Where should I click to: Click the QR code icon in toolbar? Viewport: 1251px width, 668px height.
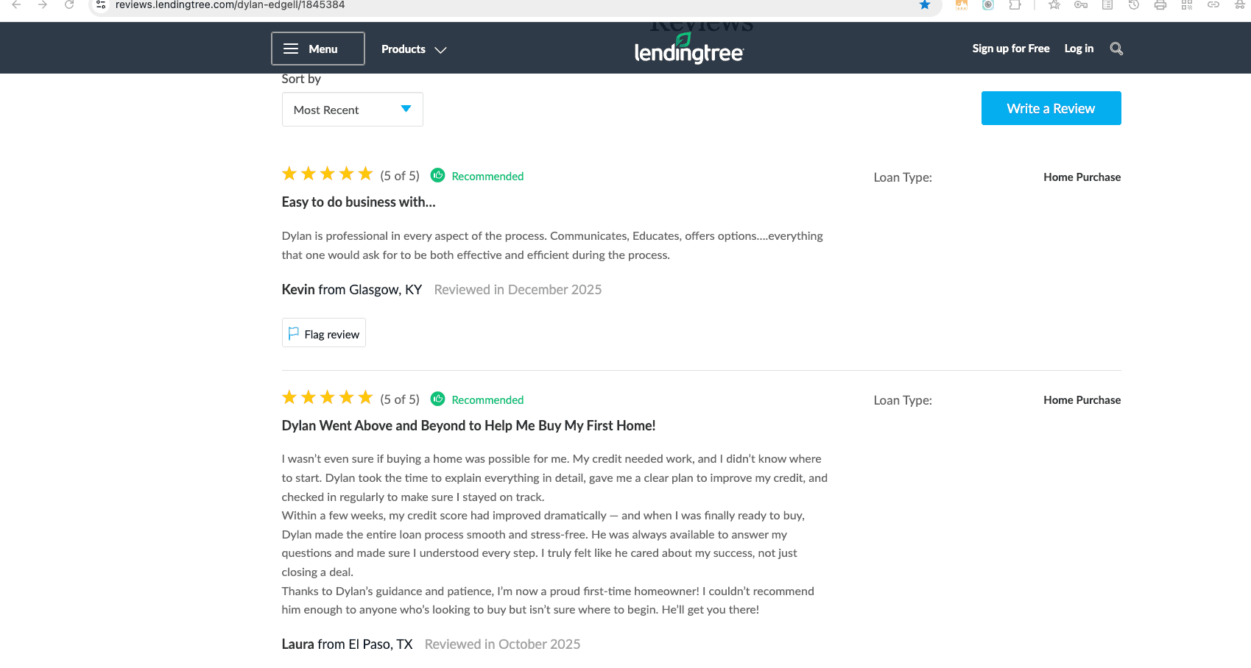pos(1187,5)
